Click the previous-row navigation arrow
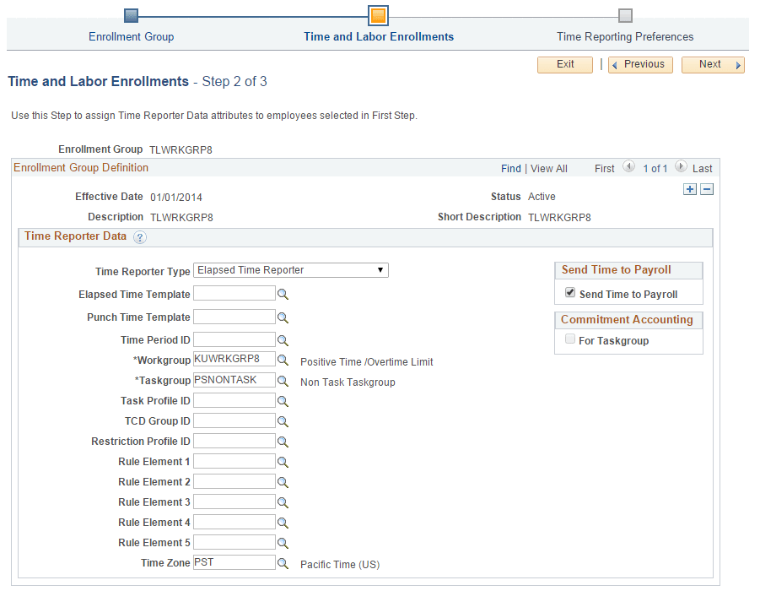 [x=628, y=168]
